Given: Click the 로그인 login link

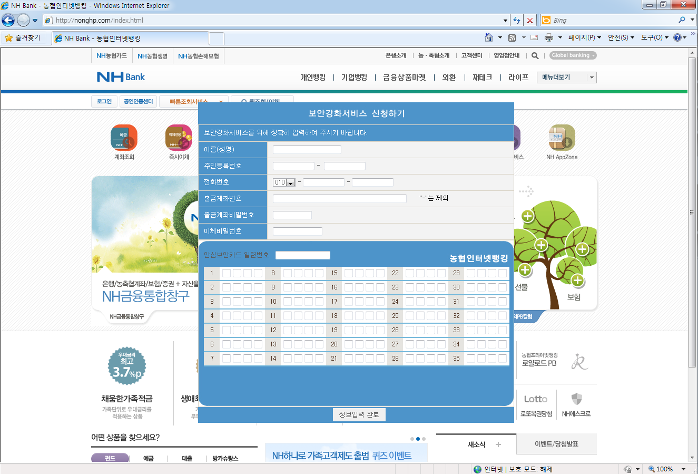Looking at the screenshot, I should click(104, 101).
